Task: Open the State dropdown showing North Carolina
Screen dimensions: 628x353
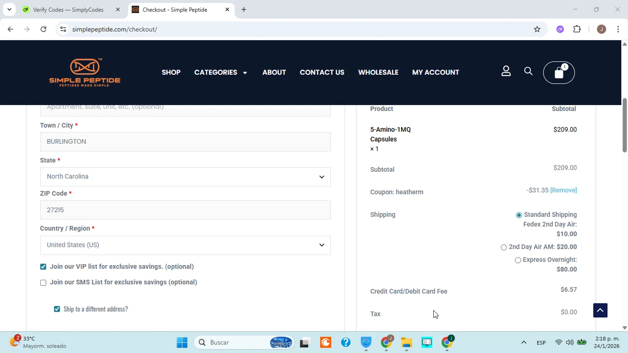Action: click(185, 177)
